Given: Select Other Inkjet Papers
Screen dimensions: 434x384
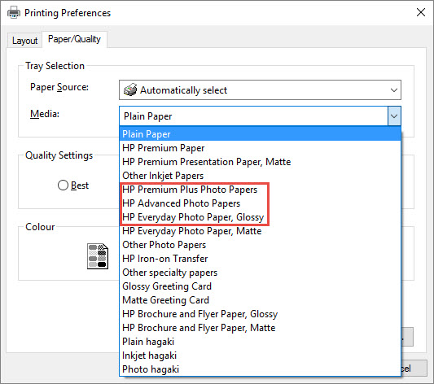Looking at the screenshot, I should coord(260,176).
